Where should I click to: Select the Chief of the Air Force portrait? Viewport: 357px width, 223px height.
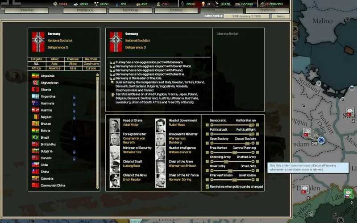(x=160, y=180)
